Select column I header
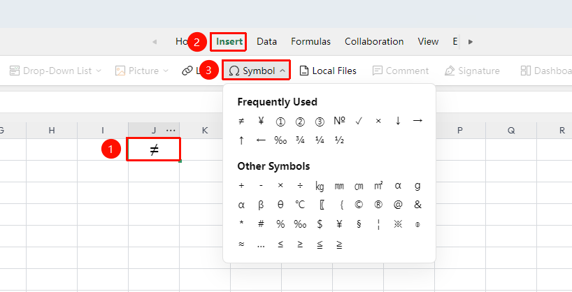 tap(103, 131)
